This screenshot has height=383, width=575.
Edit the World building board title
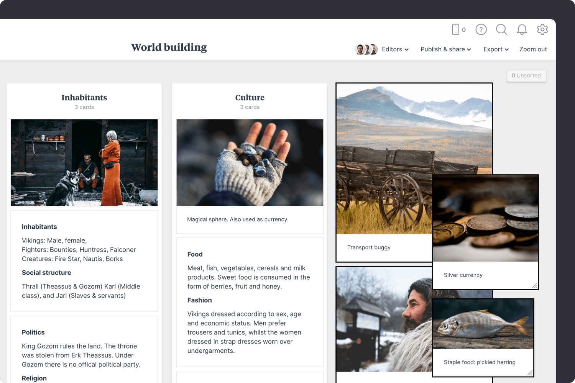click(169, 47)
